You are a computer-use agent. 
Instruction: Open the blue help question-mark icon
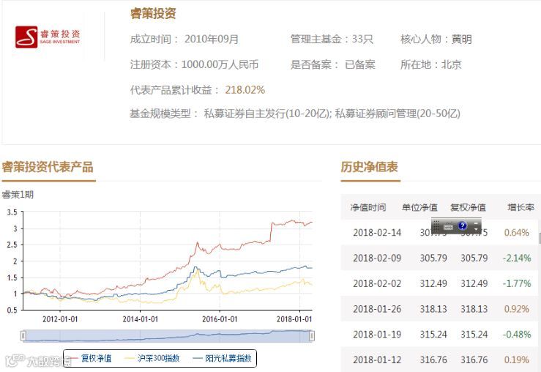point(463,226)
